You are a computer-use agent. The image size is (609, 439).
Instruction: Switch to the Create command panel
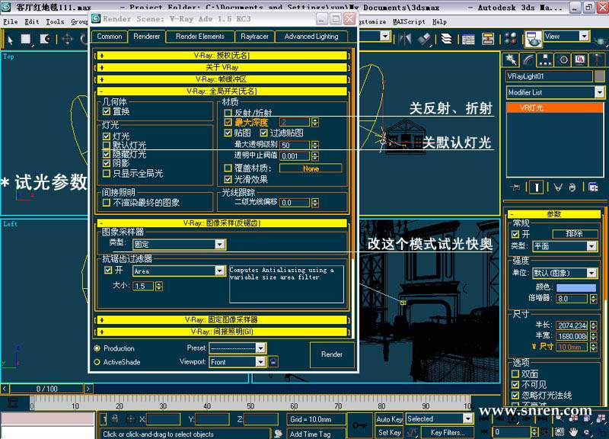(511, 59)
